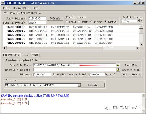Open the File menu
Image resolution: width=146 pixels, height=114 pixels.
(6, 8)
